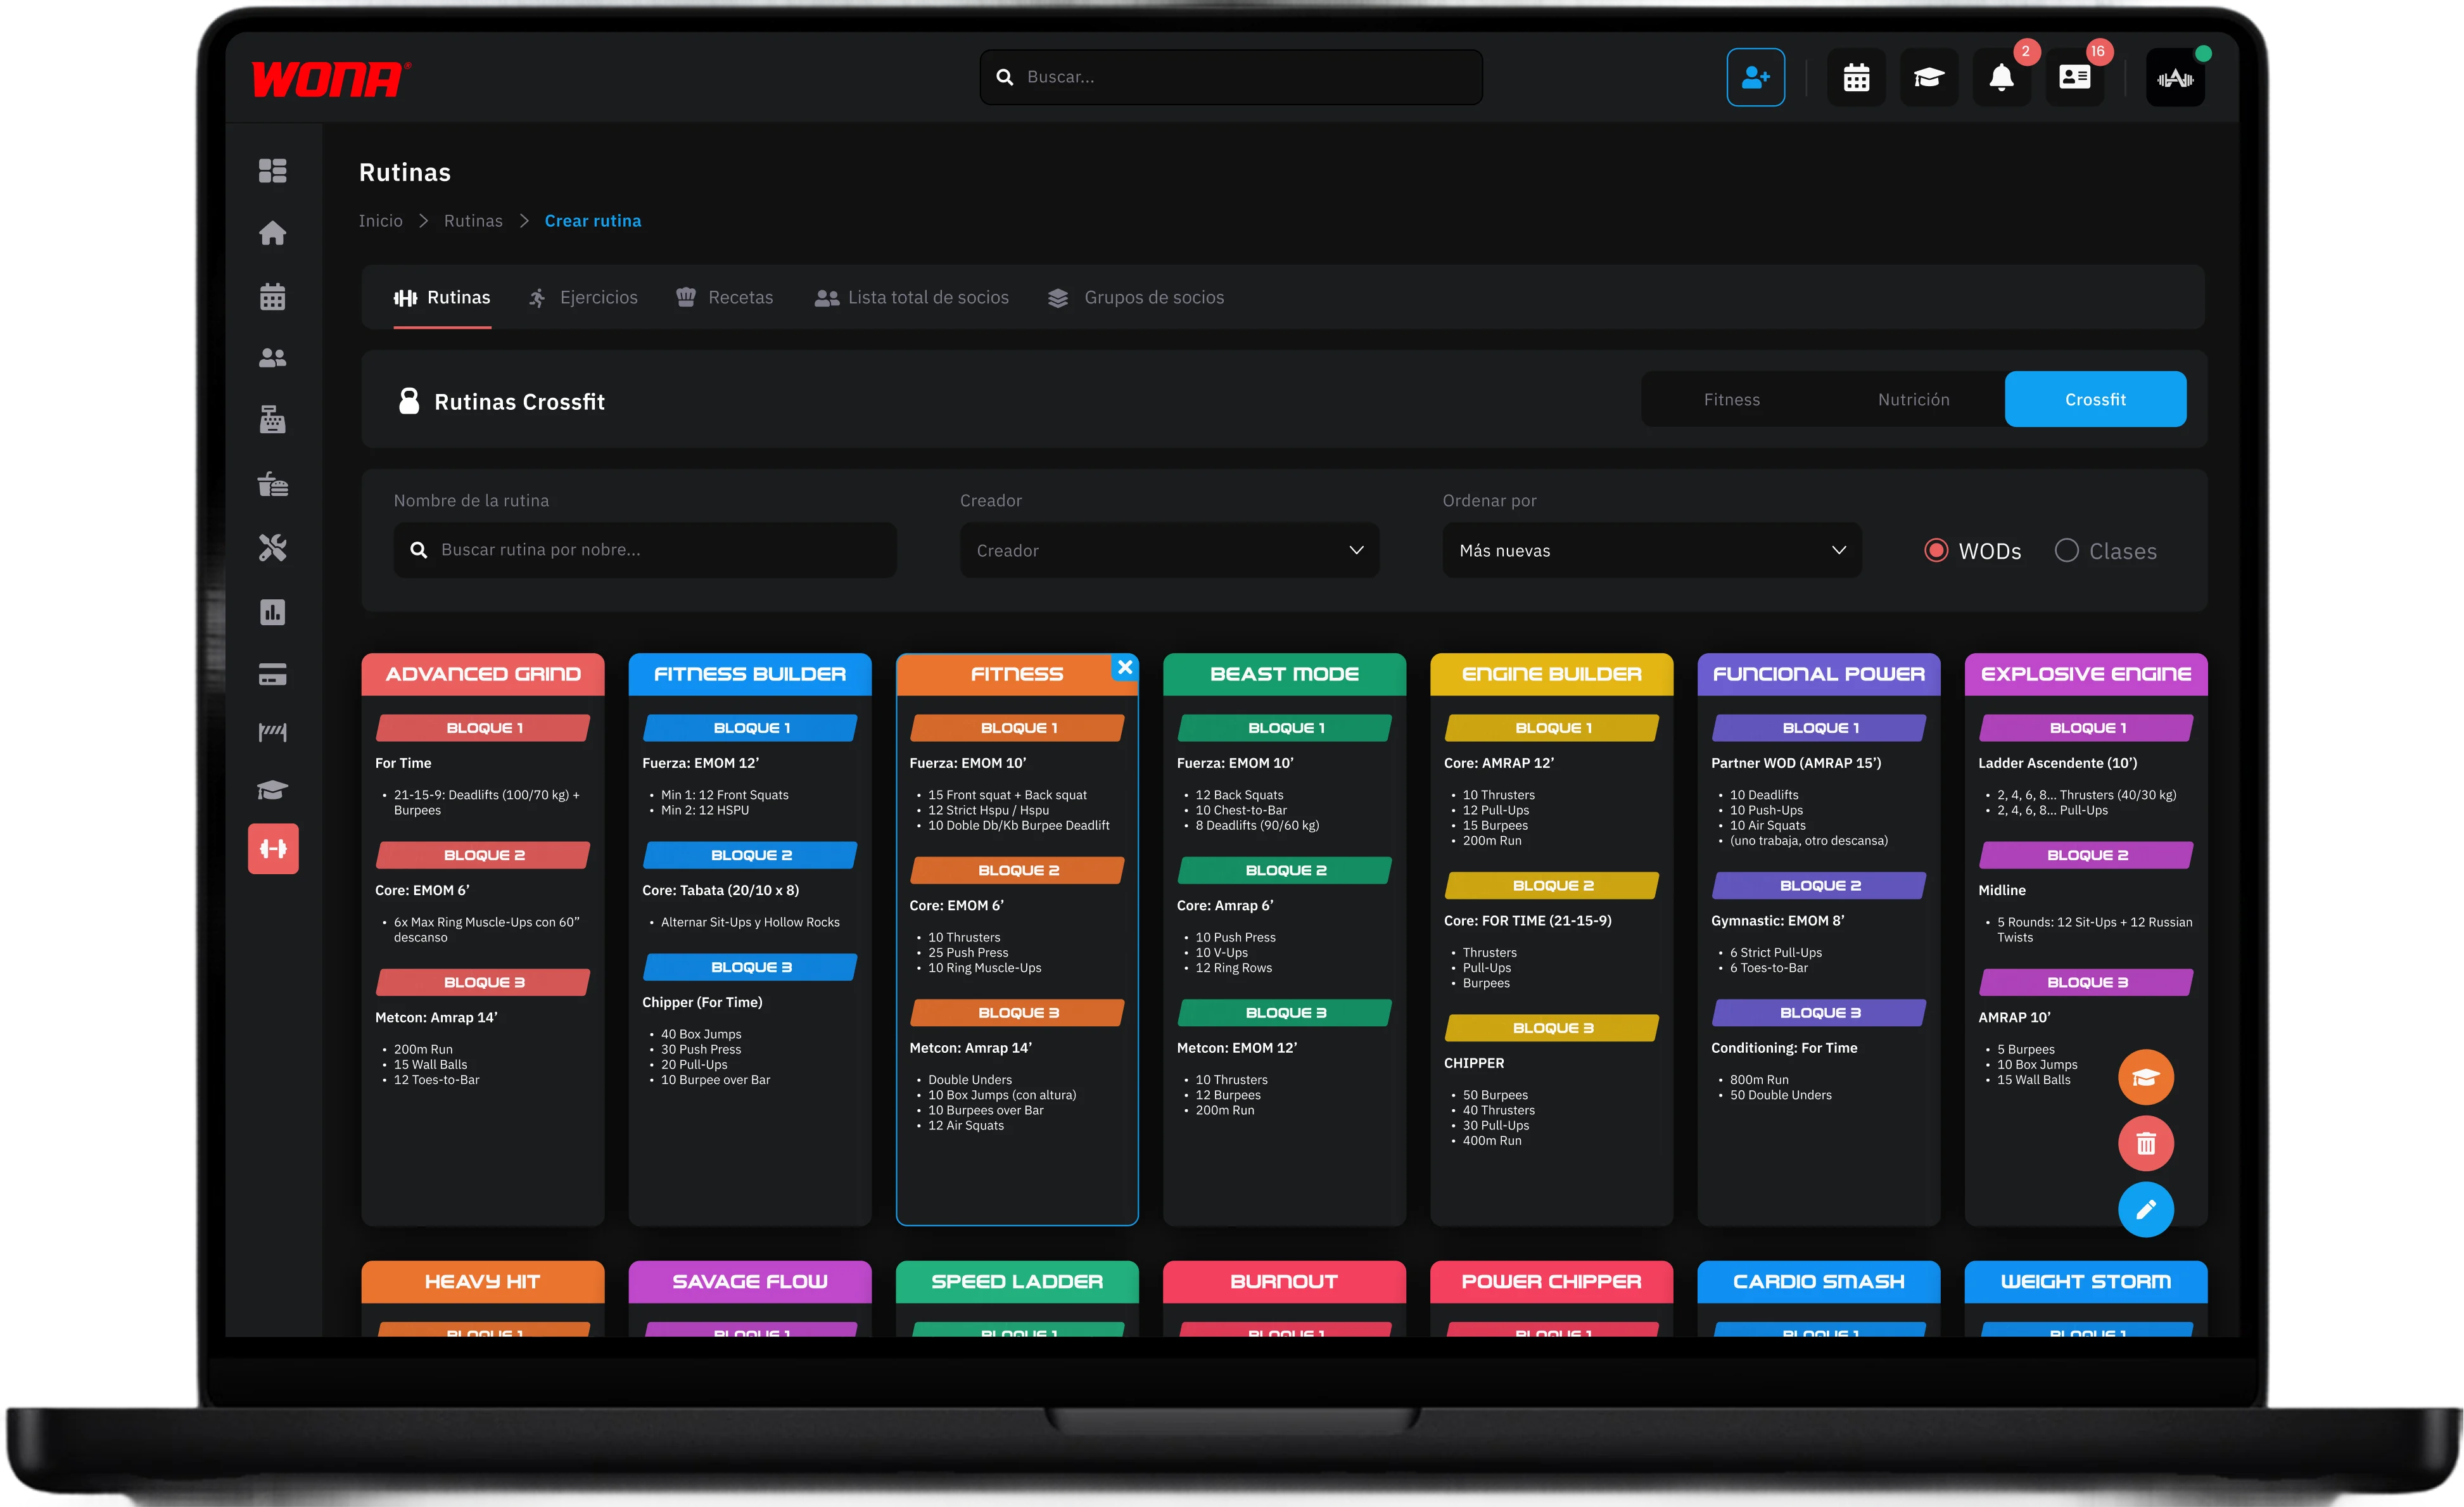Open the home icon in sidebar
The image size is (2464, 1507).
[272, 233]
